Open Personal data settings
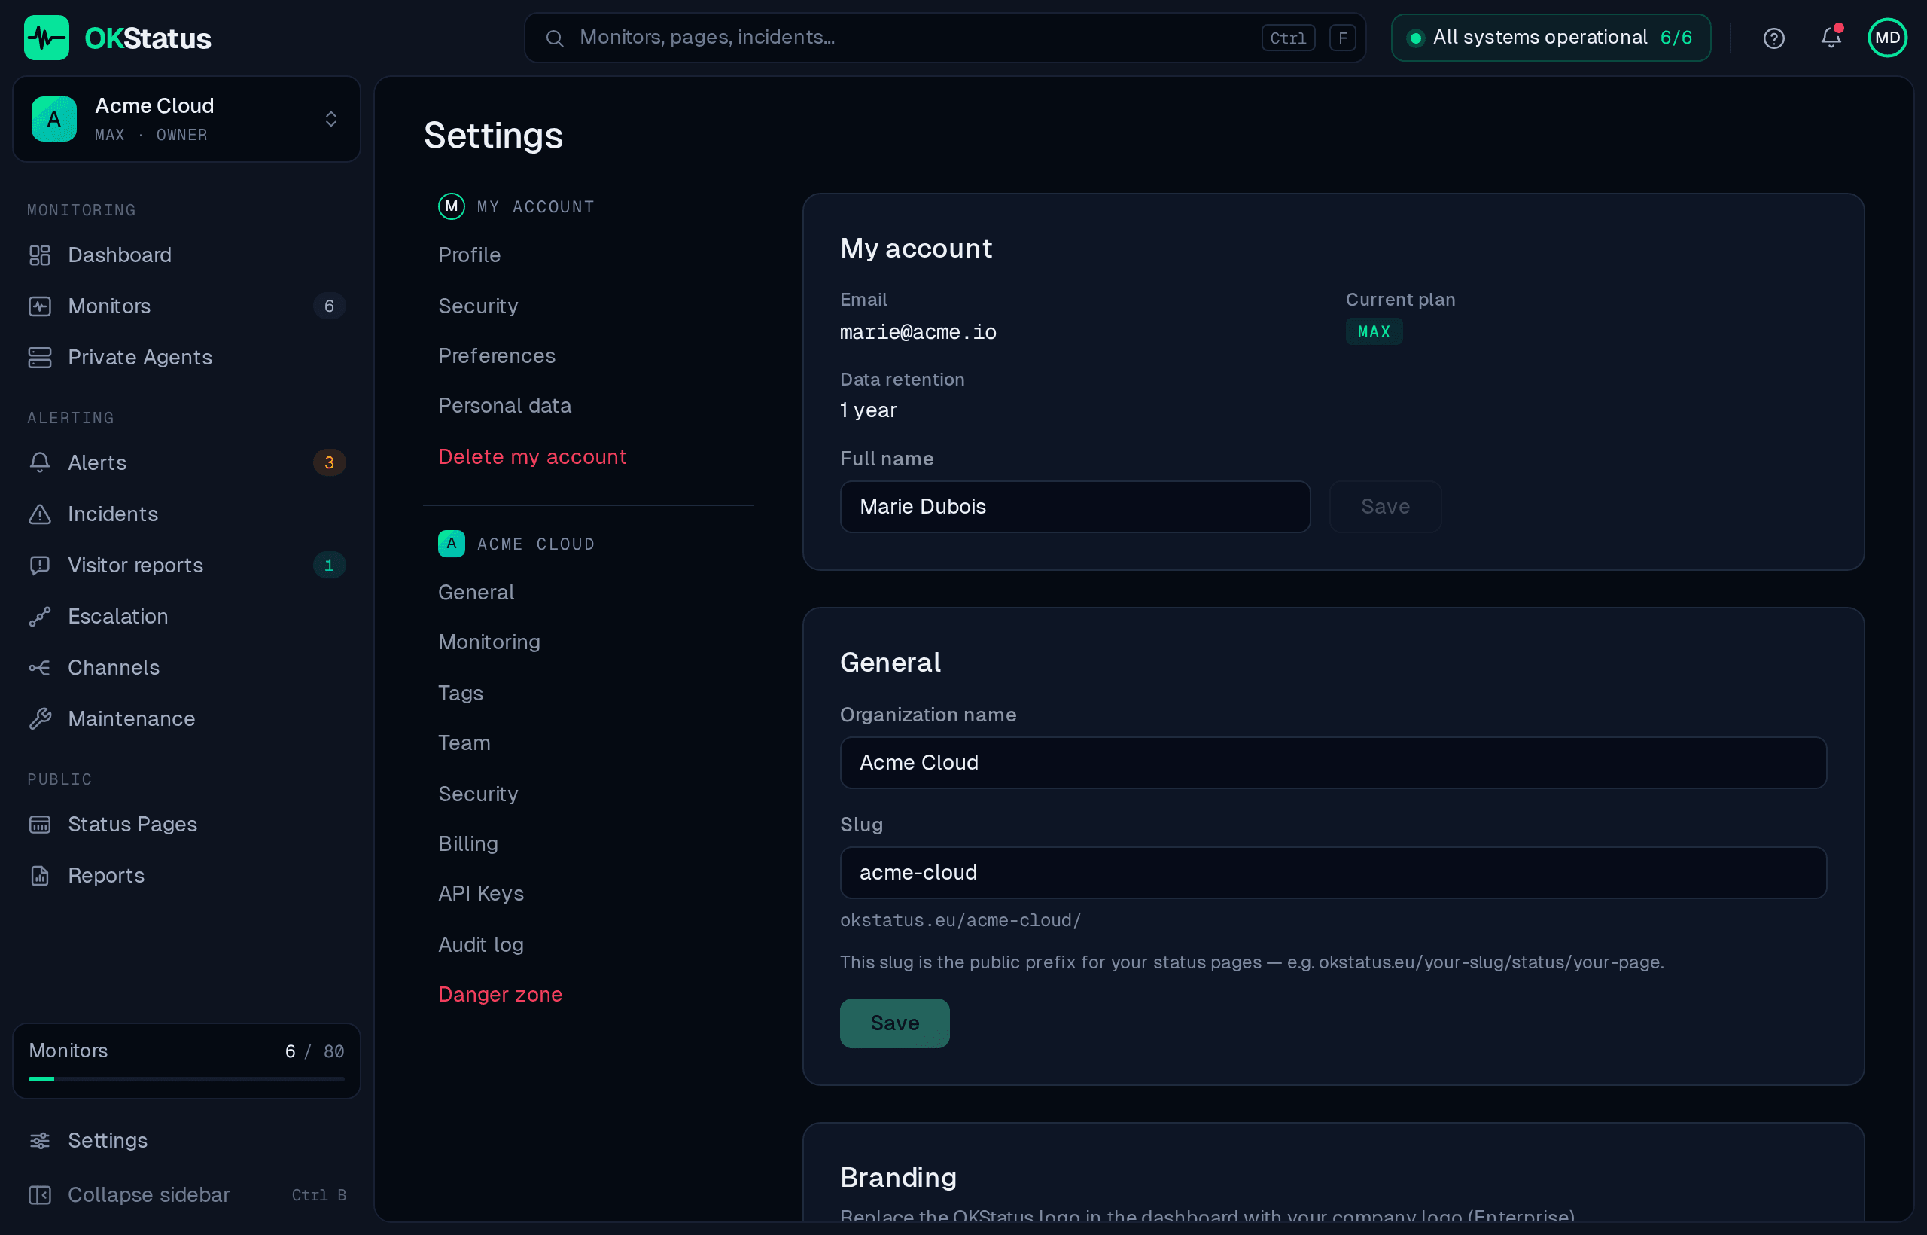The image size is (1927, 1235). pyautogui.click(x=505, y=406)
